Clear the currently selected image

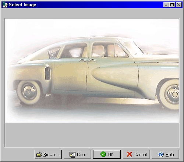(77, 154)
